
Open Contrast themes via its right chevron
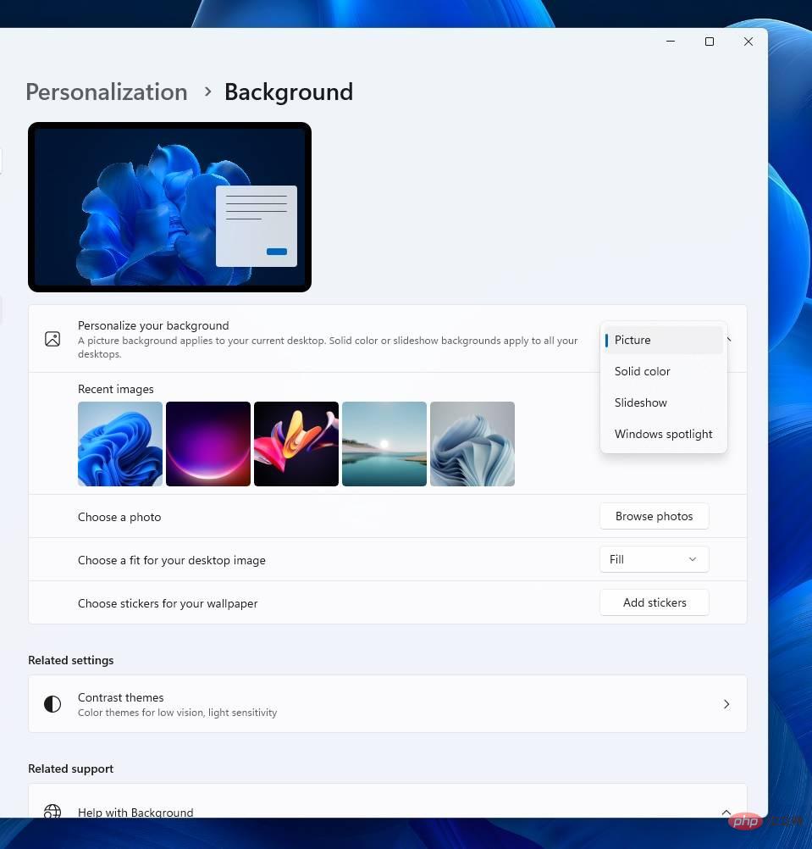726,704
